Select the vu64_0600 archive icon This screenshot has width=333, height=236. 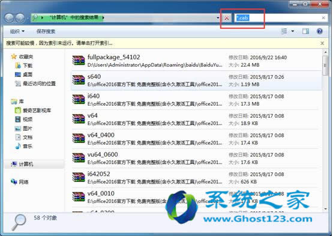79,158
